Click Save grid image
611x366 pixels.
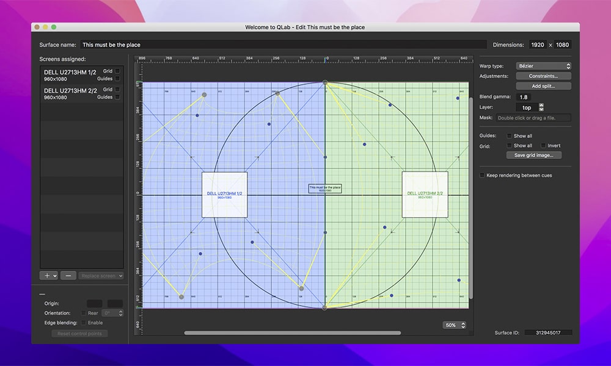534,154
